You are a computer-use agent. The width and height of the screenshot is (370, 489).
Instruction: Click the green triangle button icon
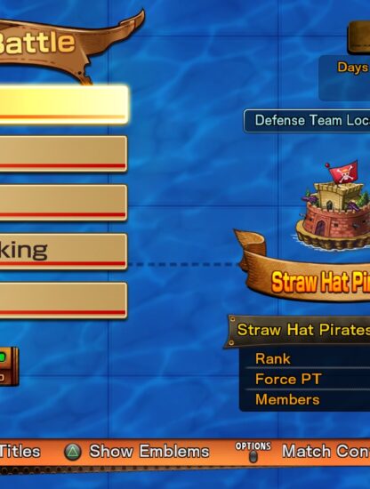[73, 452]
